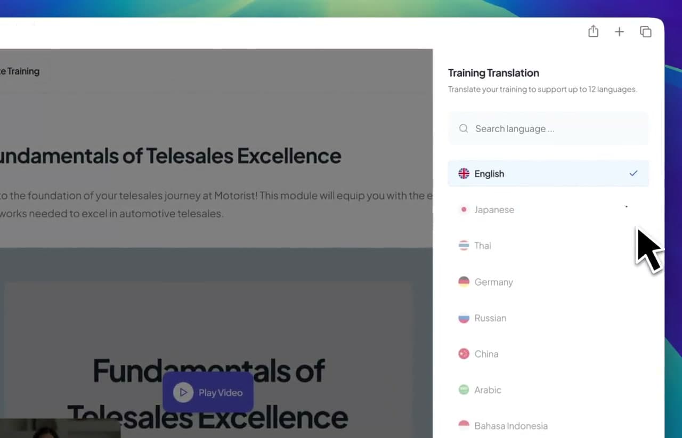Toggle the English checkmark
The image size is (682, 438).
pos(633,173)
